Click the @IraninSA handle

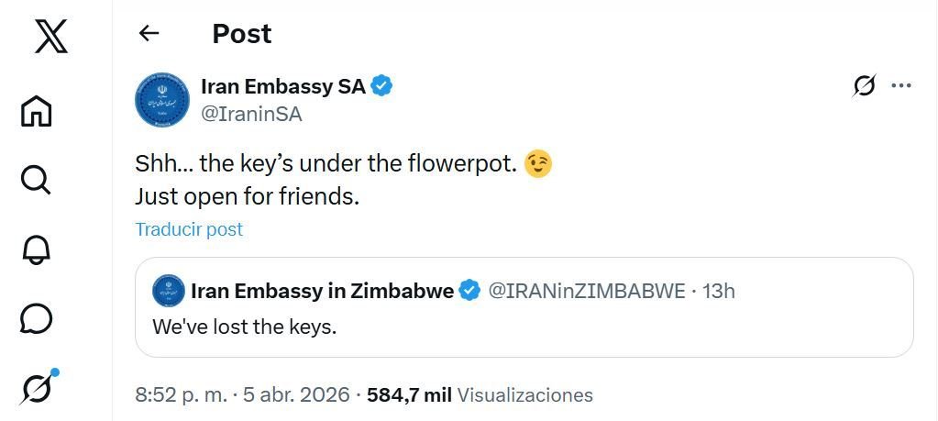coord(250,114)
